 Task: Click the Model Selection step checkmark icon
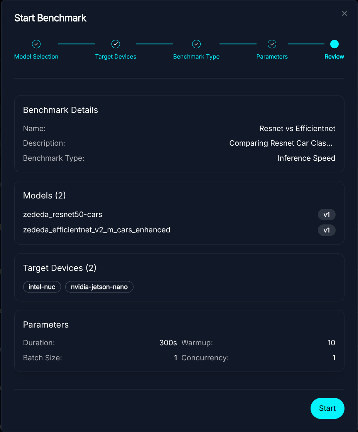click(36, 44)
